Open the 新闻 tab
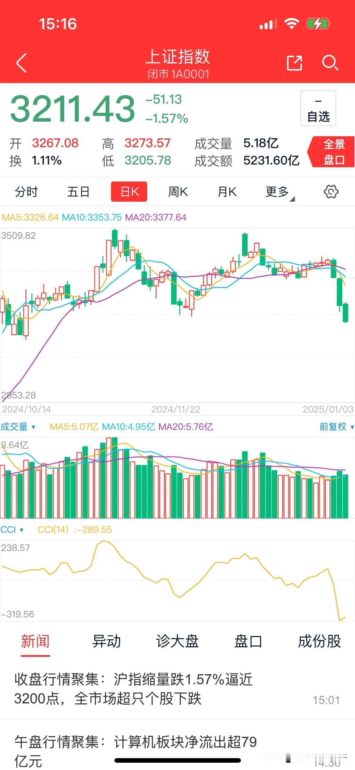355x770 pixels. click(x=35, y=641)
